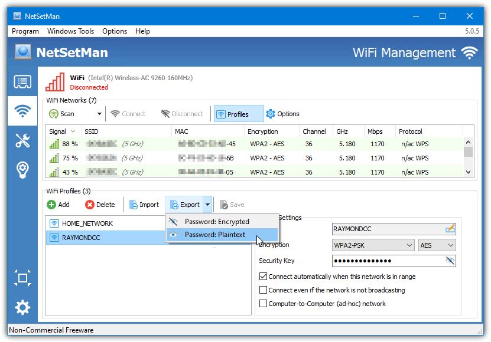
Task: Select the WiFi Management sidebar icon
Action: click(x=22, y=111)
